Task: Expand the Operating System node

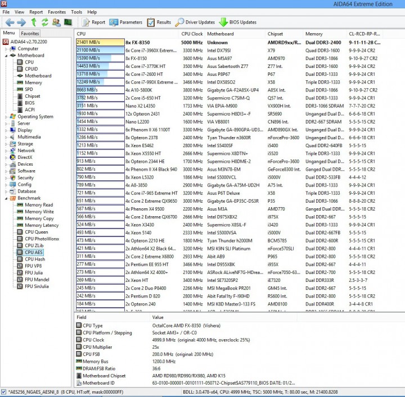Action: pyautogui.click(x=6, y=117)
